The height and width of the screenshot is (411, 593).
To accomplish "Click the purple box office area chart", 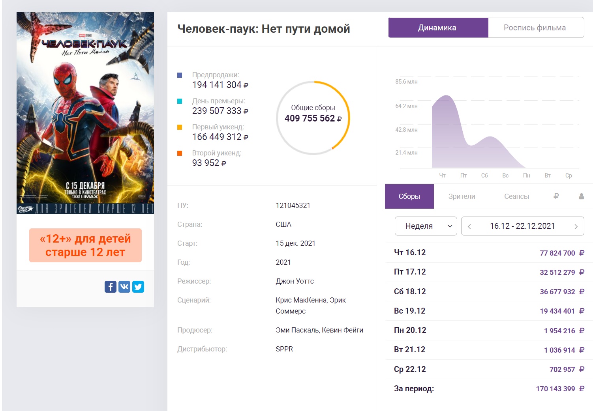I will (478, 132).
